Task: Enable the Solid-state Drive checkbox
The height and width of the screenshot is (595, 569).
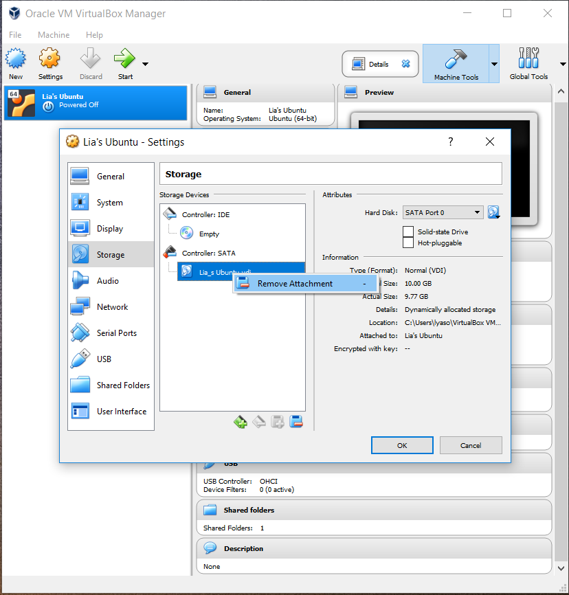Action: [408, 232]
